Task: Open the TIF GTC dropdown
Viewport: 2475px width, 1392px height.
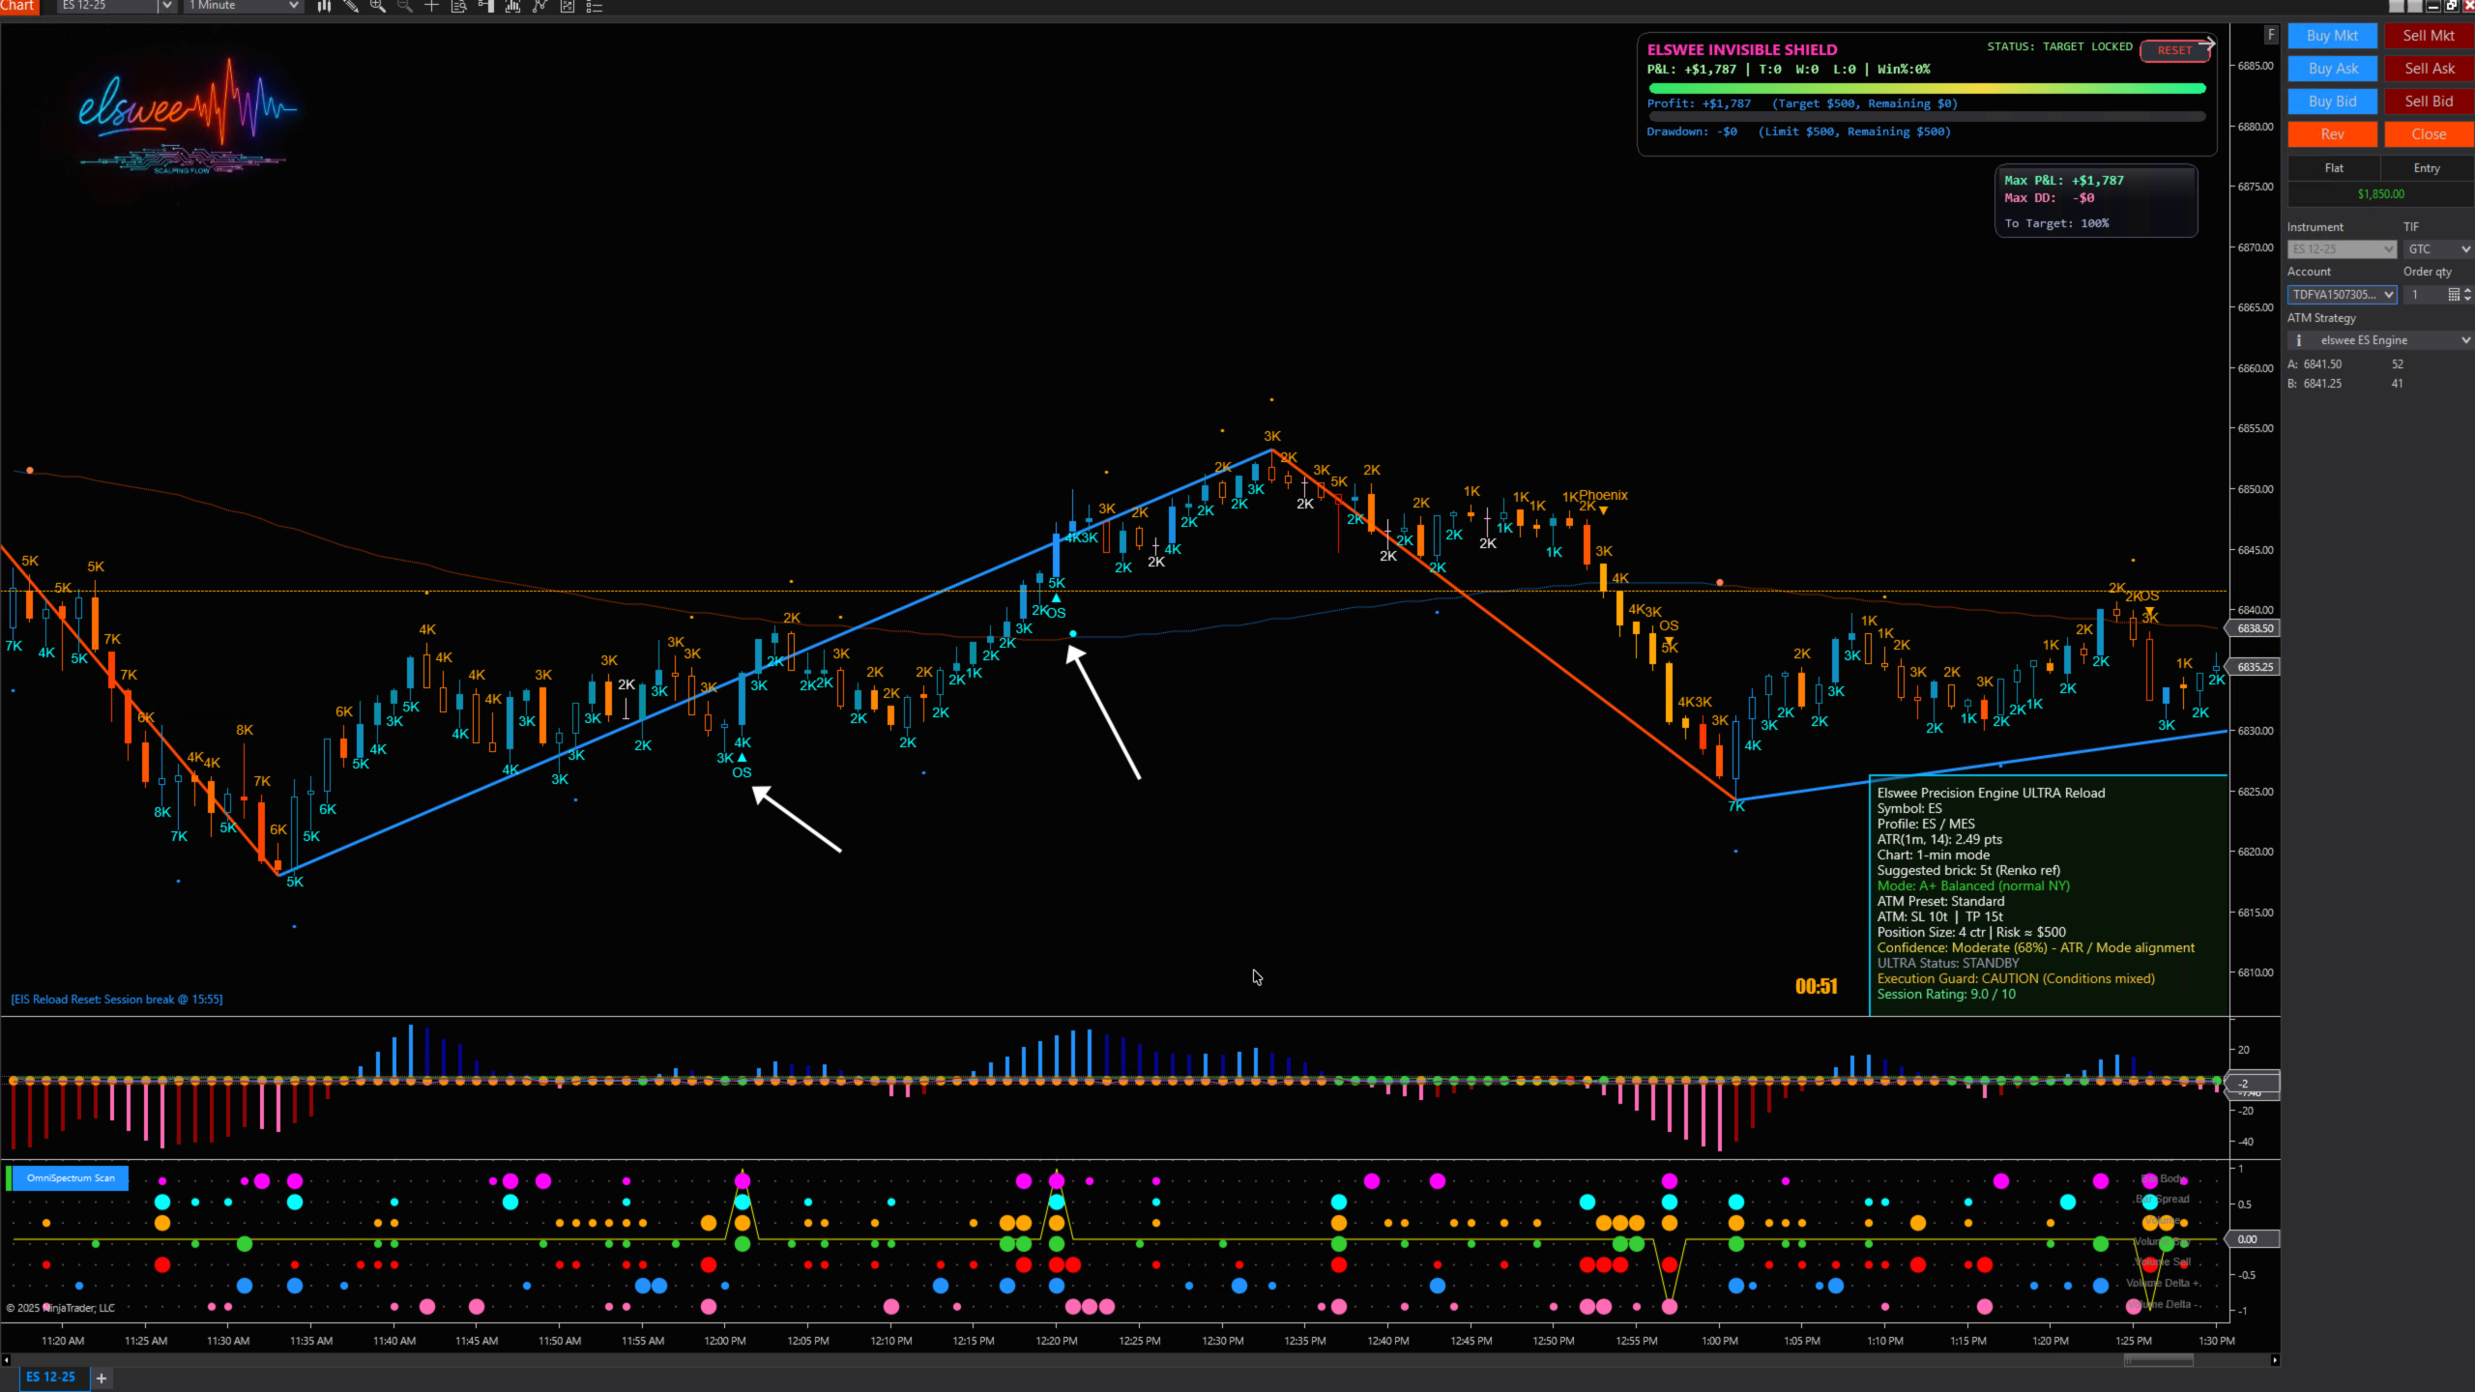Action: (2438, 249)
